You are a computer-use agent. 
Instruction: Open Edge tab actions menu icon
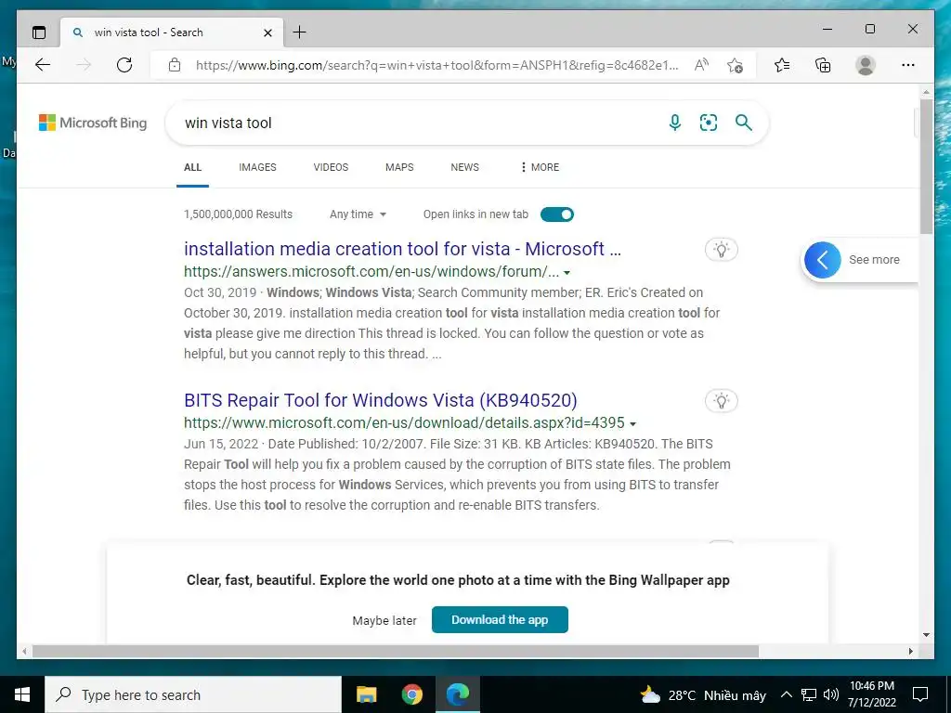click(x=39, y=32)
